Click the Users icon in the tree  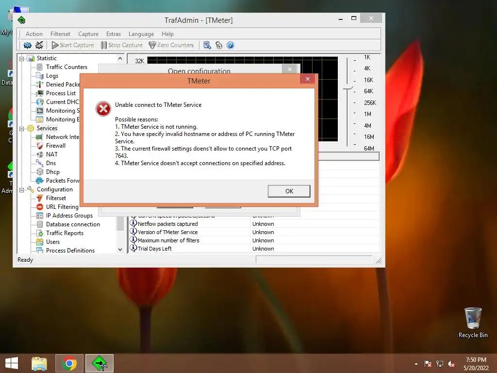point(40,242)
